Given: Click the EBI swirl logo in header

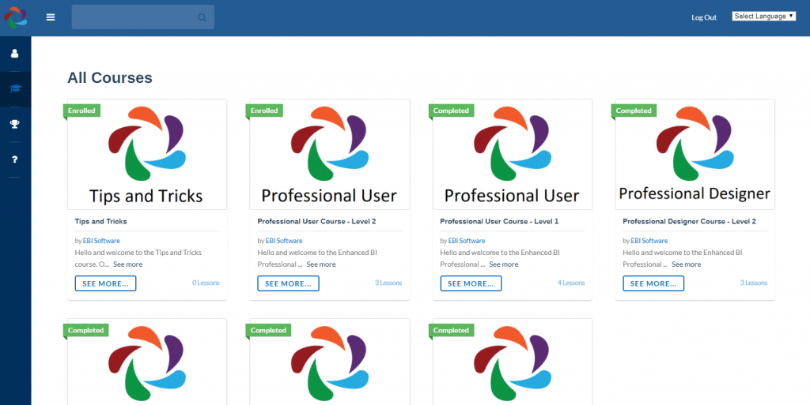Looking at the screenshot, I should click(16, 17).
